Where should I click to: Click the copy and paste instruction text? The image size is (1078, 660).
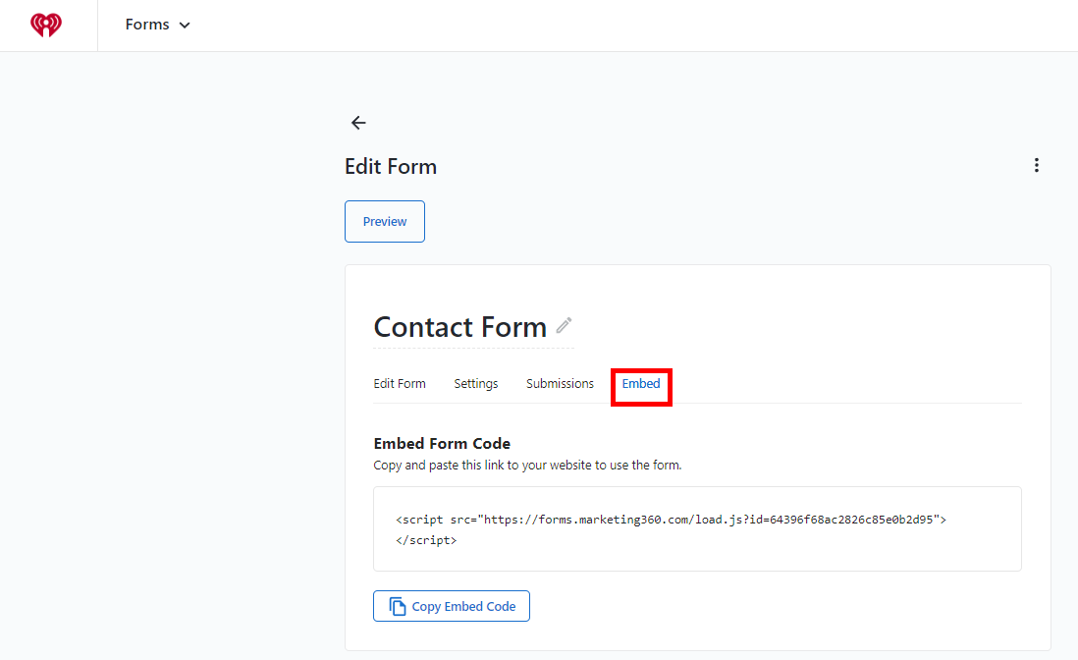[527, 466]
